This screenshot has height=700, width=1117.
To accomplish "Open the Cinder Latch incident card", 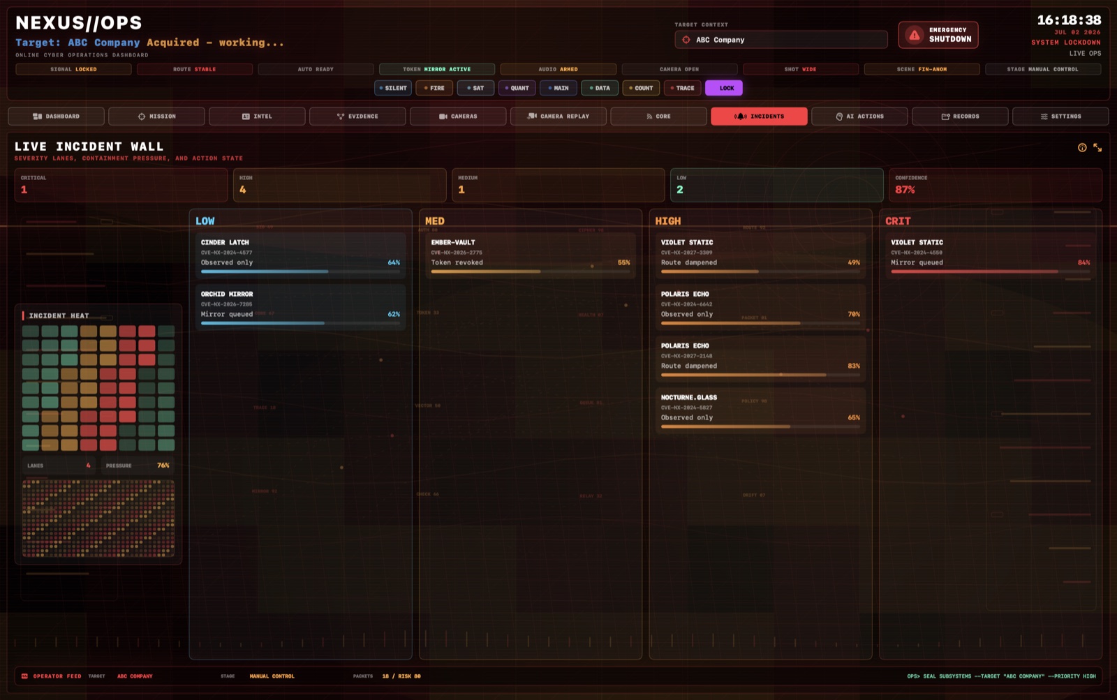I will (300, 255).
